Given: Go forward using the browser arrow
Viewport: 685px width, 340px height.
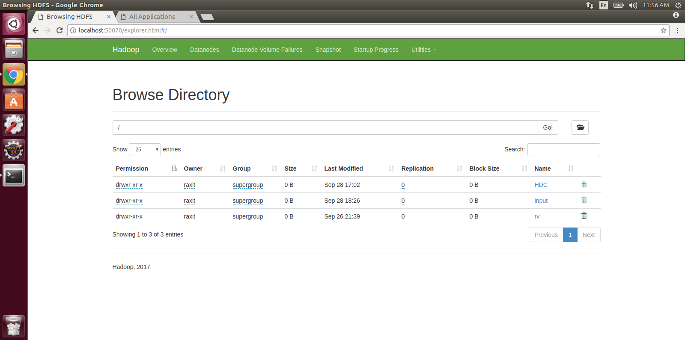Looking at the screenshot, I should tap(48, 30).
